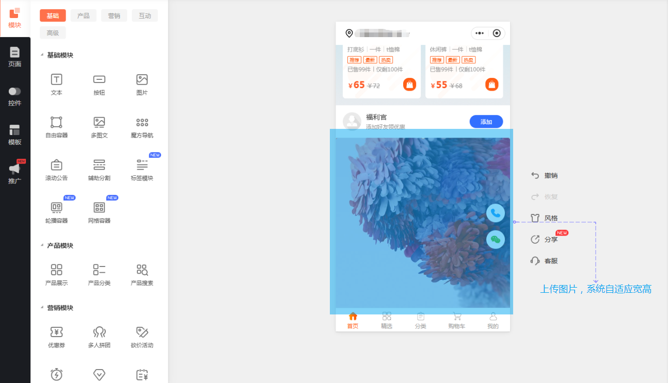Select the large flower image block
This screenshot has height=383, width=668.
pyautogui.click(x=423, y=223)
